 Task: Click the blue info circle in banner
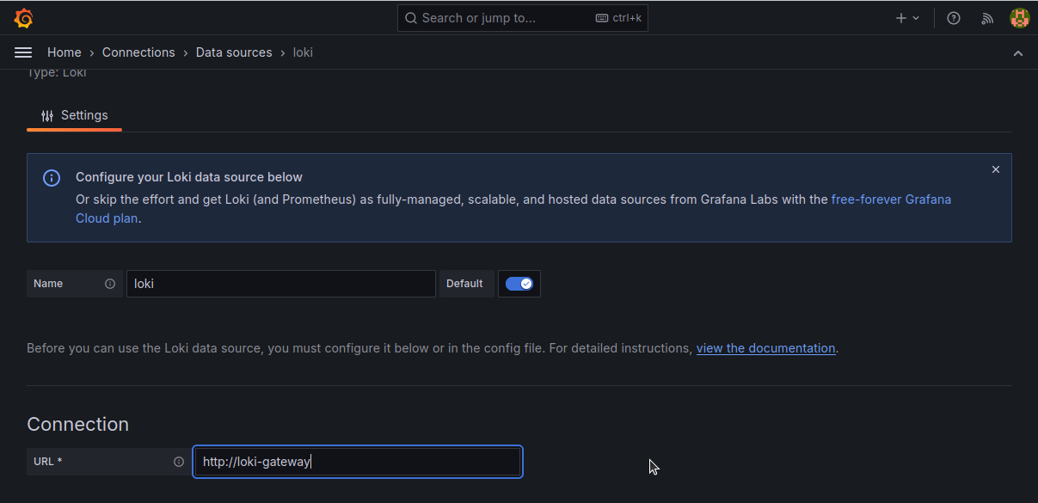tap(52, 178)
